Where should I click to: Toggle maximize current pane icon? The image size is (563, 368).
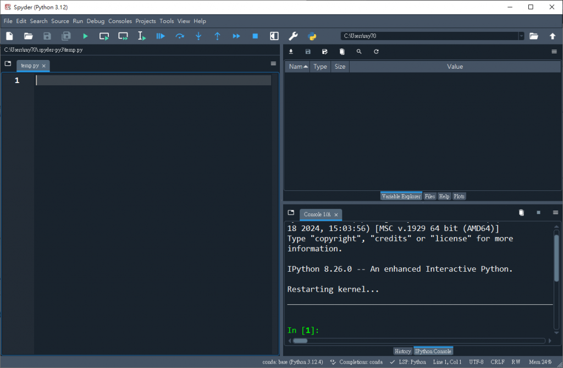[x=274, y=36]
